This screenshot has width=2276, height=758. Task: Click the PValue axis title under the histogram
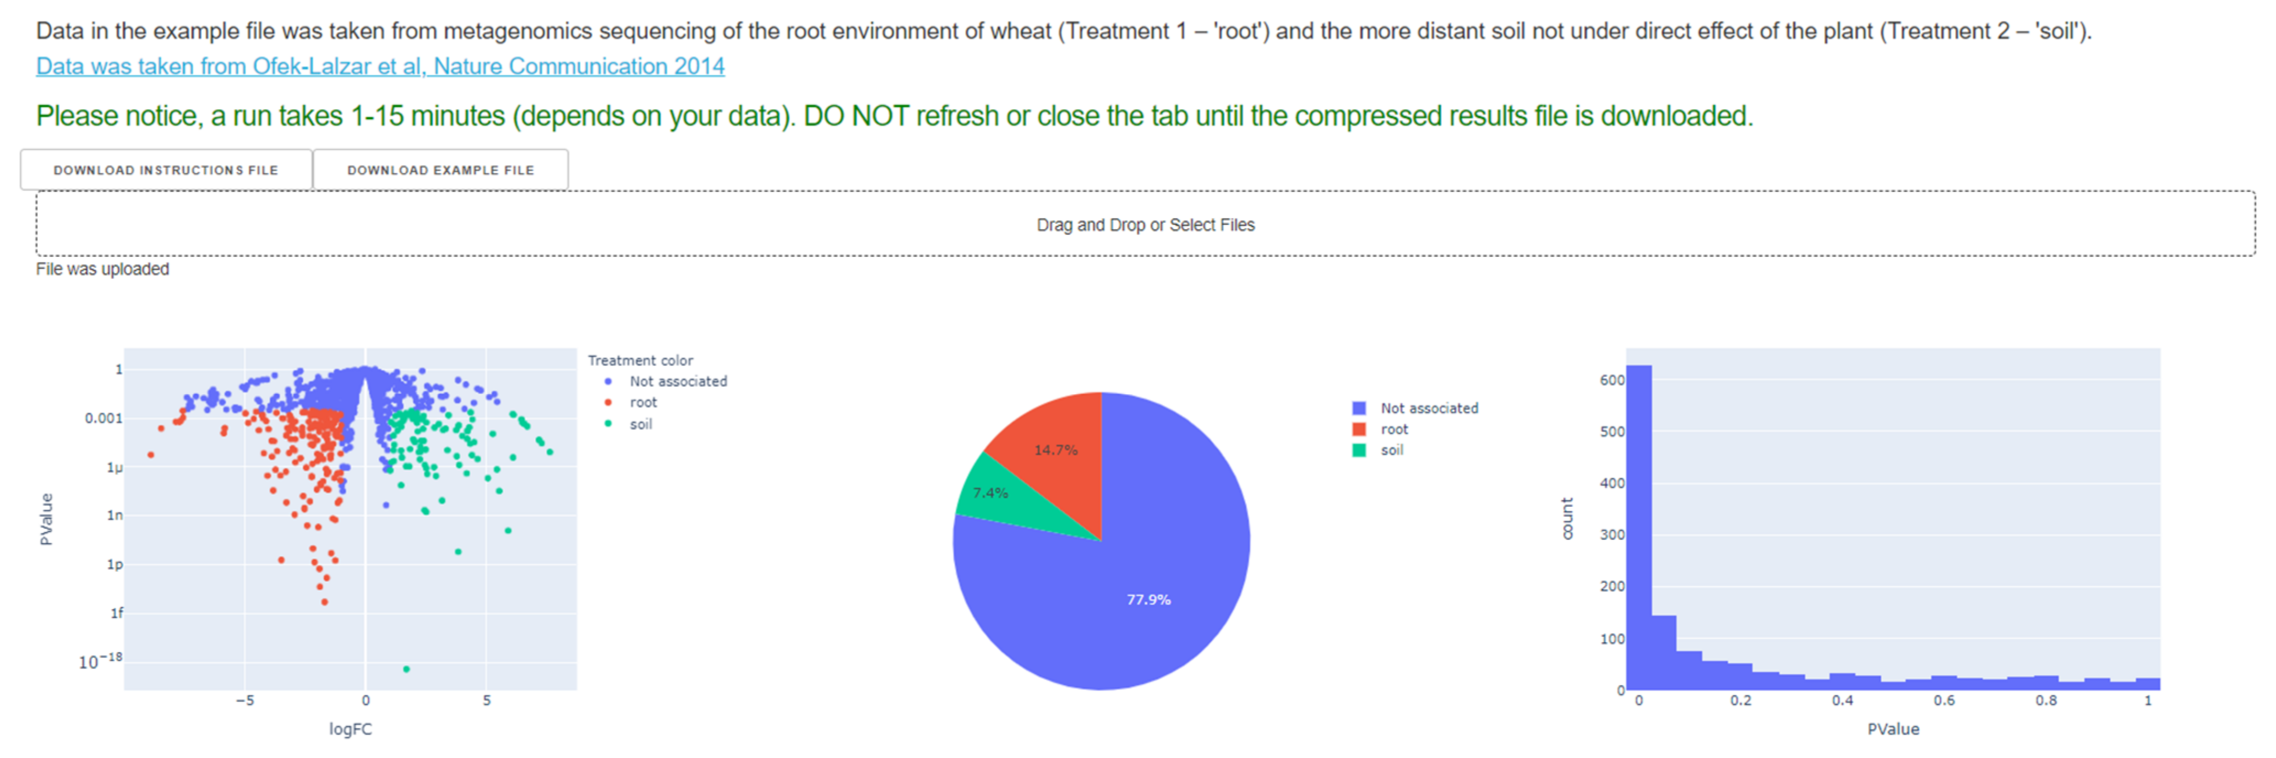[1893, 730]
